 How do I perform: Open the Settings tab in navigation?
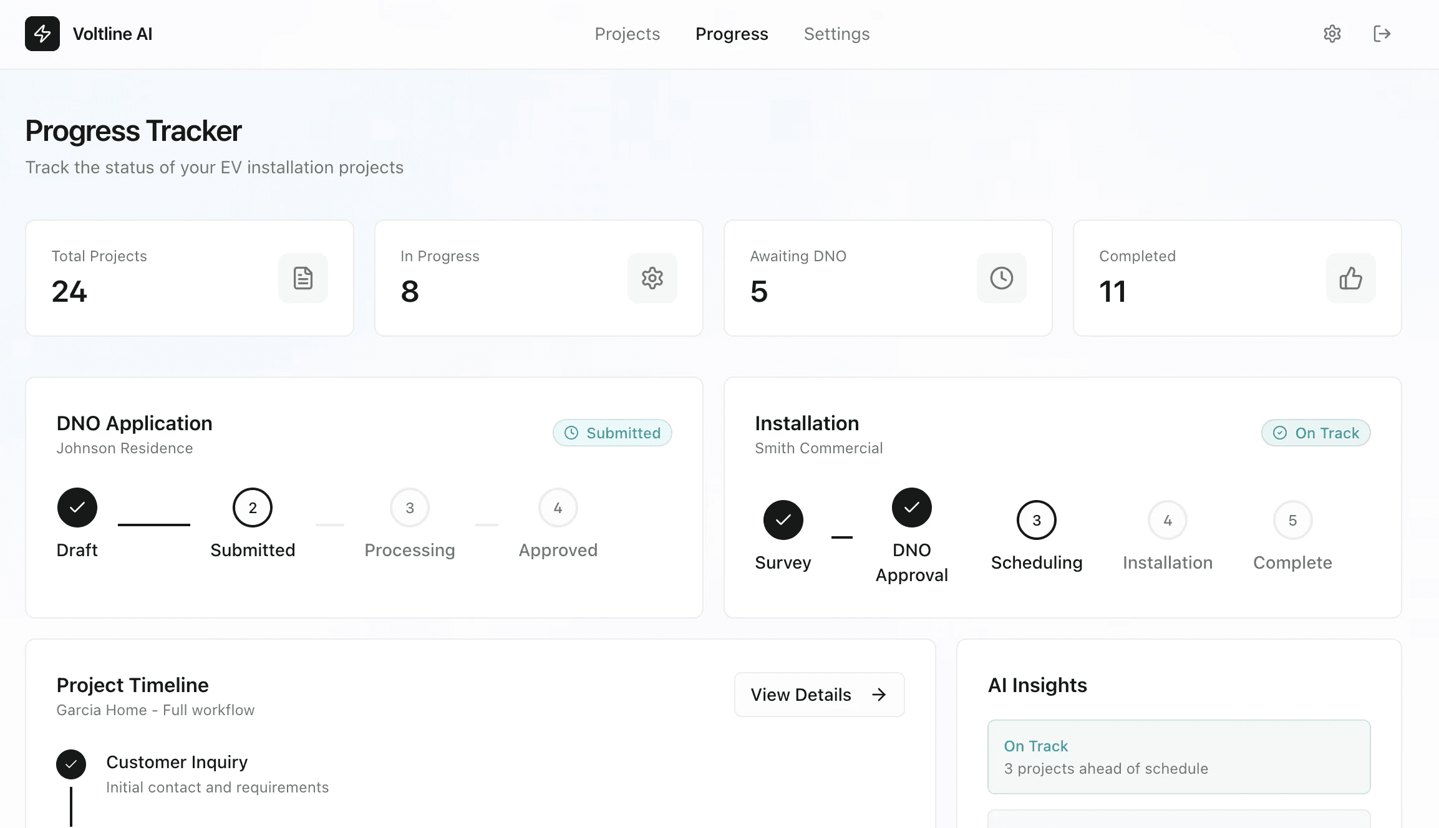click(x=836, y=34)
